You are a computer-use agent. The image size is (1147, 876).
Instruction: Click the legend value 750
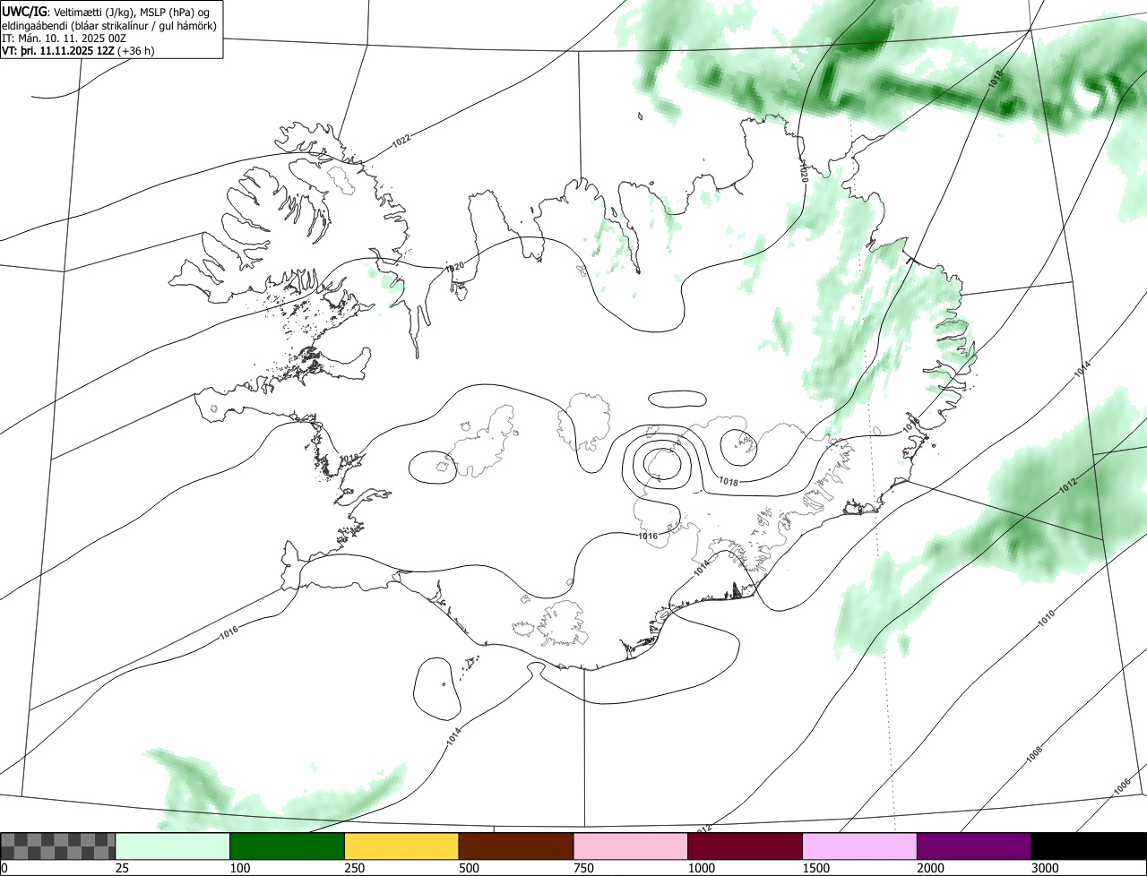583,868
